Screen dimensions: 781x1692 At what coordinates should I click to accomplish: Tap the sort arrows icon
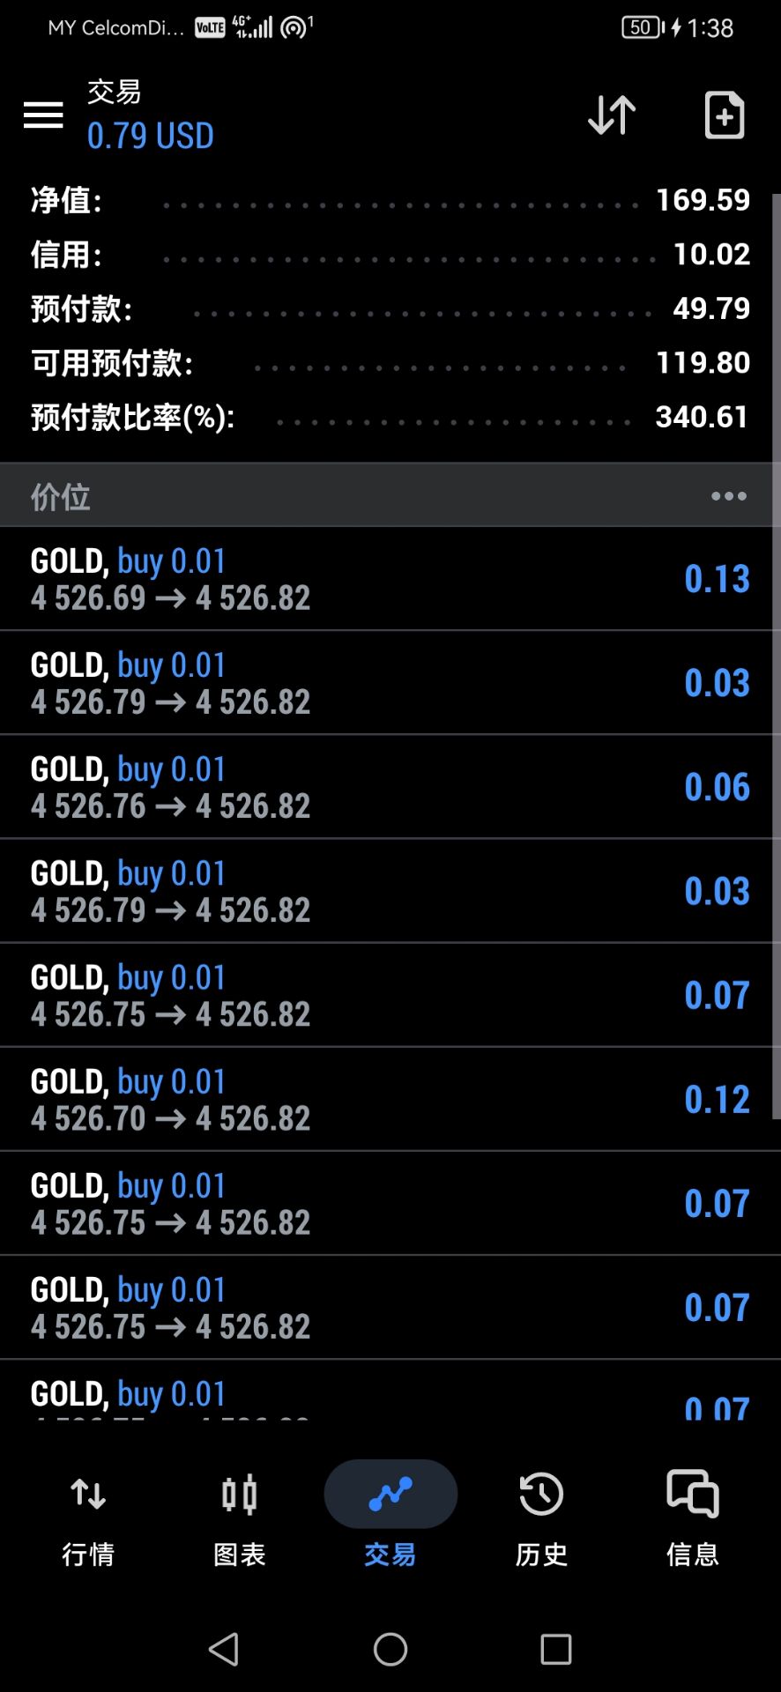tap(612, 115)
